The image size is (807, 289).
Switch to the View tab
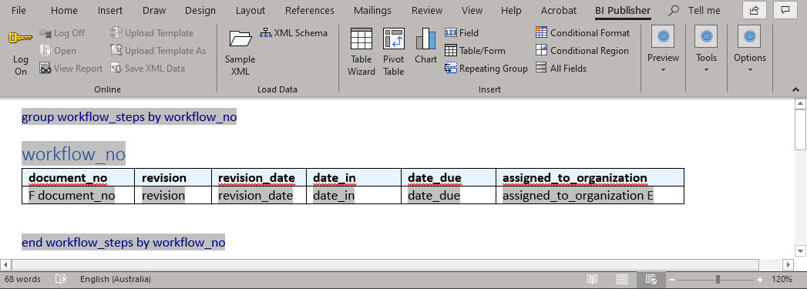click(x=472, y=10)
